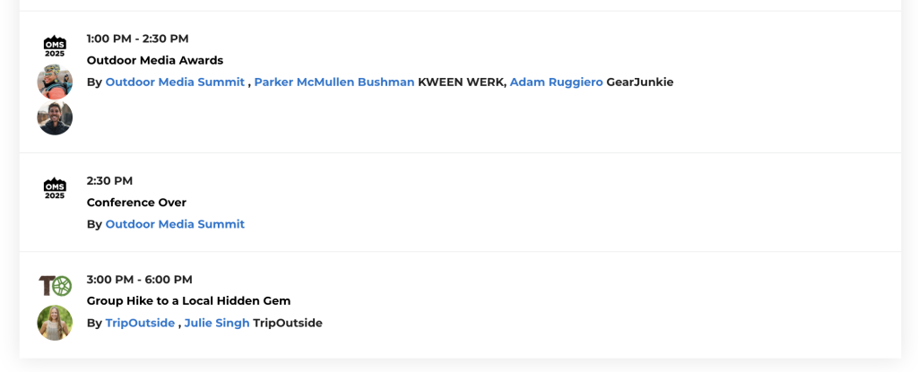Click the upper speaker avatar in Outdoor Media Awards
The image size is (918, 372).
tap(55, 82)
